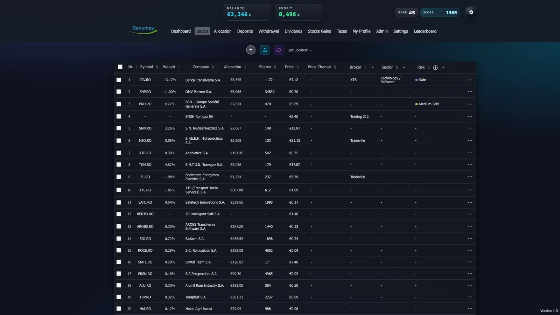Screen dimensions: 560x315
Task: Open the Admin page
Action: point(382,31)
